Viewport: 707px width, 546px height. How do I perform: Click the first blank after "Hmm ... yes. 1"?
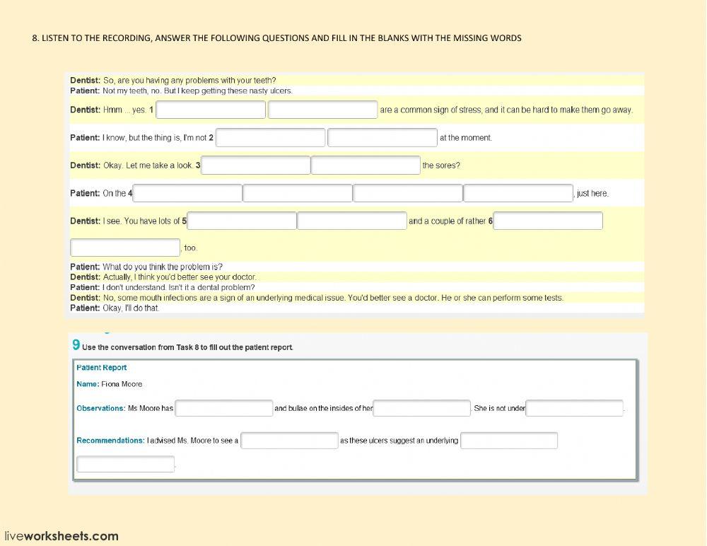pos(211,110)
